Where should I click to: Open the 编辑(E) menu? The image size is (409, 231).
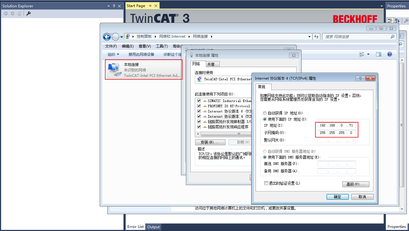pyautogui.click(x=128, y=46)
